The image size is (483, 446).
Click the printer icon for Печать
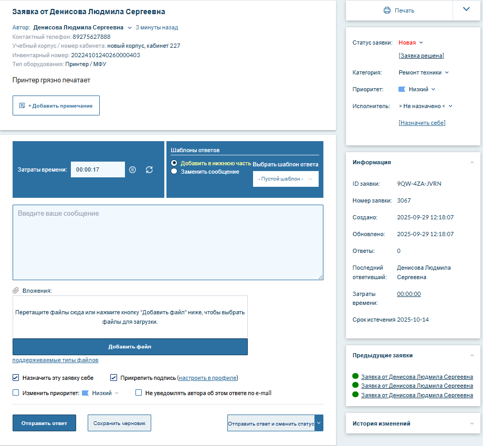pos(387,10)
